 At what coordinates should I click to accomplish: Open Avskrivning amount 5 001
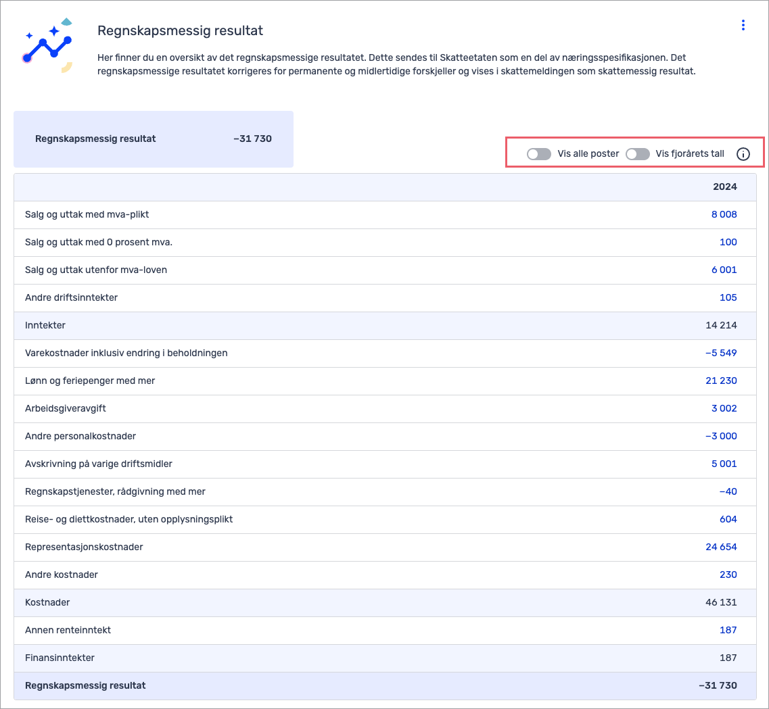[724, 464]
